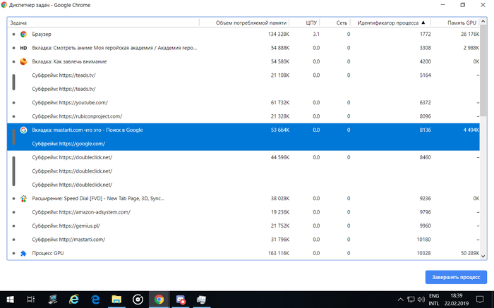This screenshot has width=494, height=308.
Task: Click the HD favicon of the anime tab
Action: pos(23,48)
